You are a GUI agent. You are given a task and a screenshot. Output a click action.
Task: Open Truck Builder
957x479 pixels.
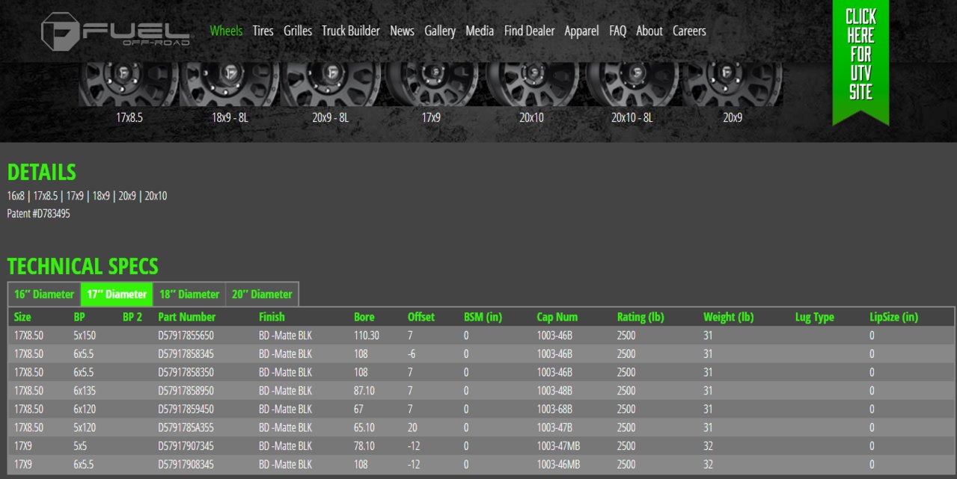coord(351,31)
